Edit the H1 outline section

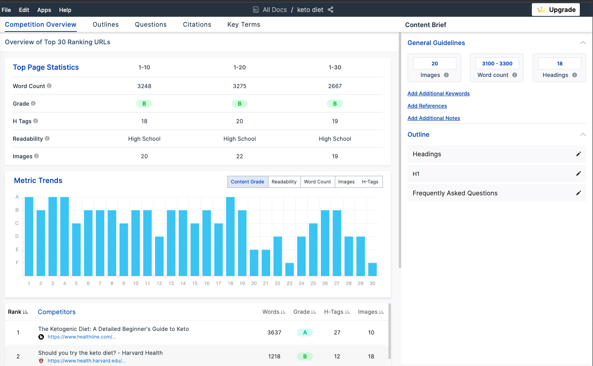[578, 173]
